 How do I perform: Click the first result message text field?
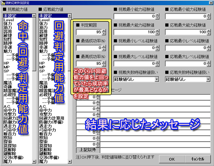155,97
